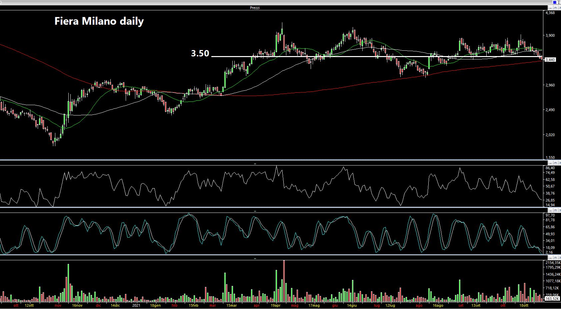Viewport: 561px width, 309px height.
Task: Click the 14giu date label
Action: coord(352,305)
